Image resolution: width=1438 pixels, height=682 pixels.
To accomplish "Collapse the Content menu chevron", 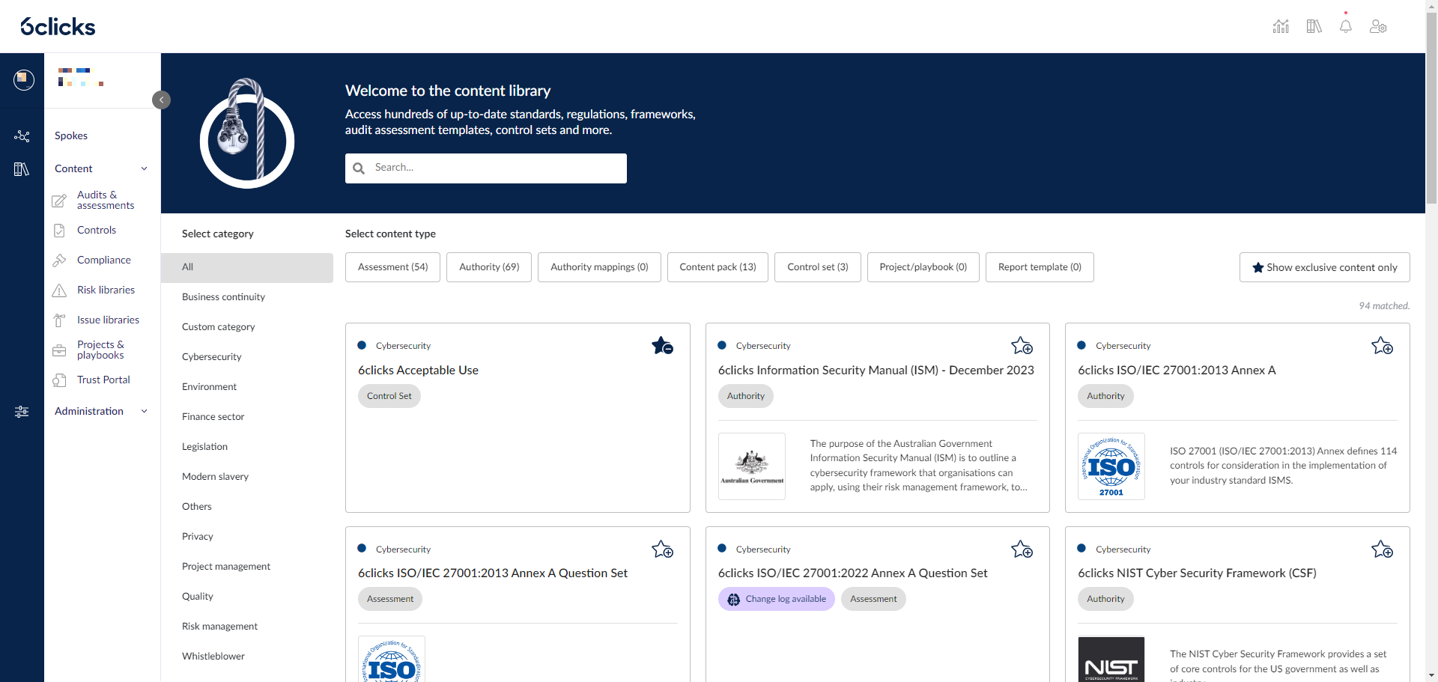I will point(145,169).
